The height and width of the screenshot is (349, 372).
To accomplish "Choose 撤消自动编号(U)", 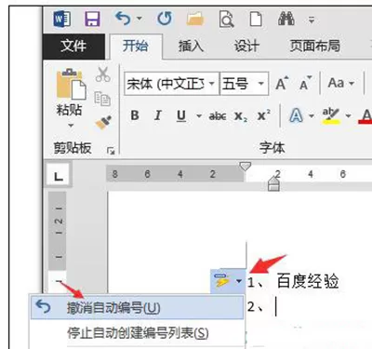I will pos(137,307).
